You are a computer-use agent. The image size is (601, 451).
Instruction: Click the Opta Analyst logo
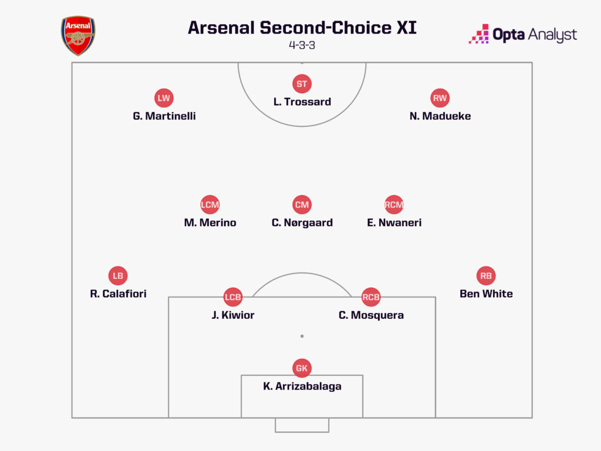coord(522,35)
